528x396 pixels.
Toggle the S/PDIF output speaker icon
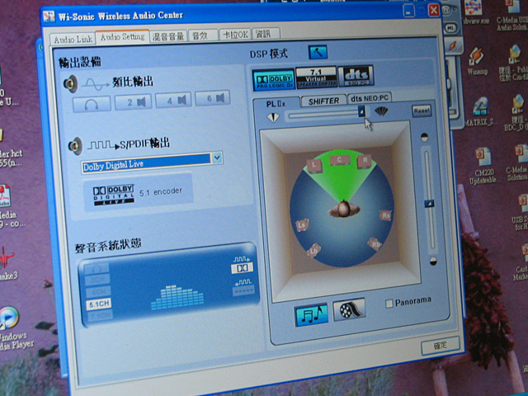pyautogui.click(x=73, y=146)
